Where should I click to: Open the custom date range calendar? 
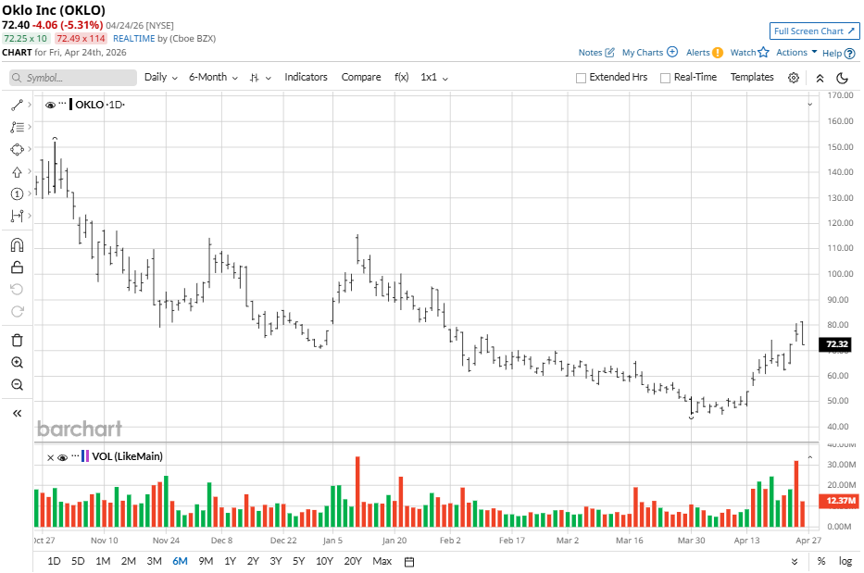tap(409, 562)
